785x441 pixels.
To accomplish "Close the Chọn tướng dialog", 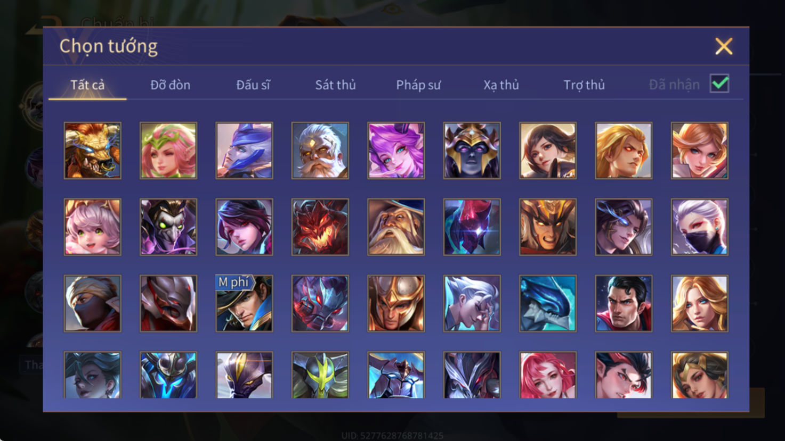I will click(724, 46).
